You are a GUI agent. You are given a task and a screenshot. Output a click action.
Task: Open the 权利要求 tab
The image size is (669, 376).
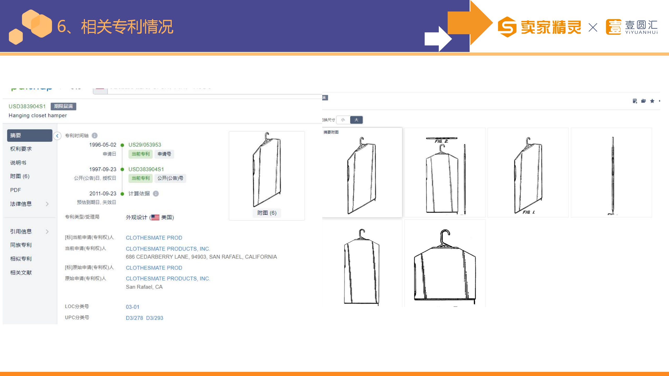pos(21,149)
